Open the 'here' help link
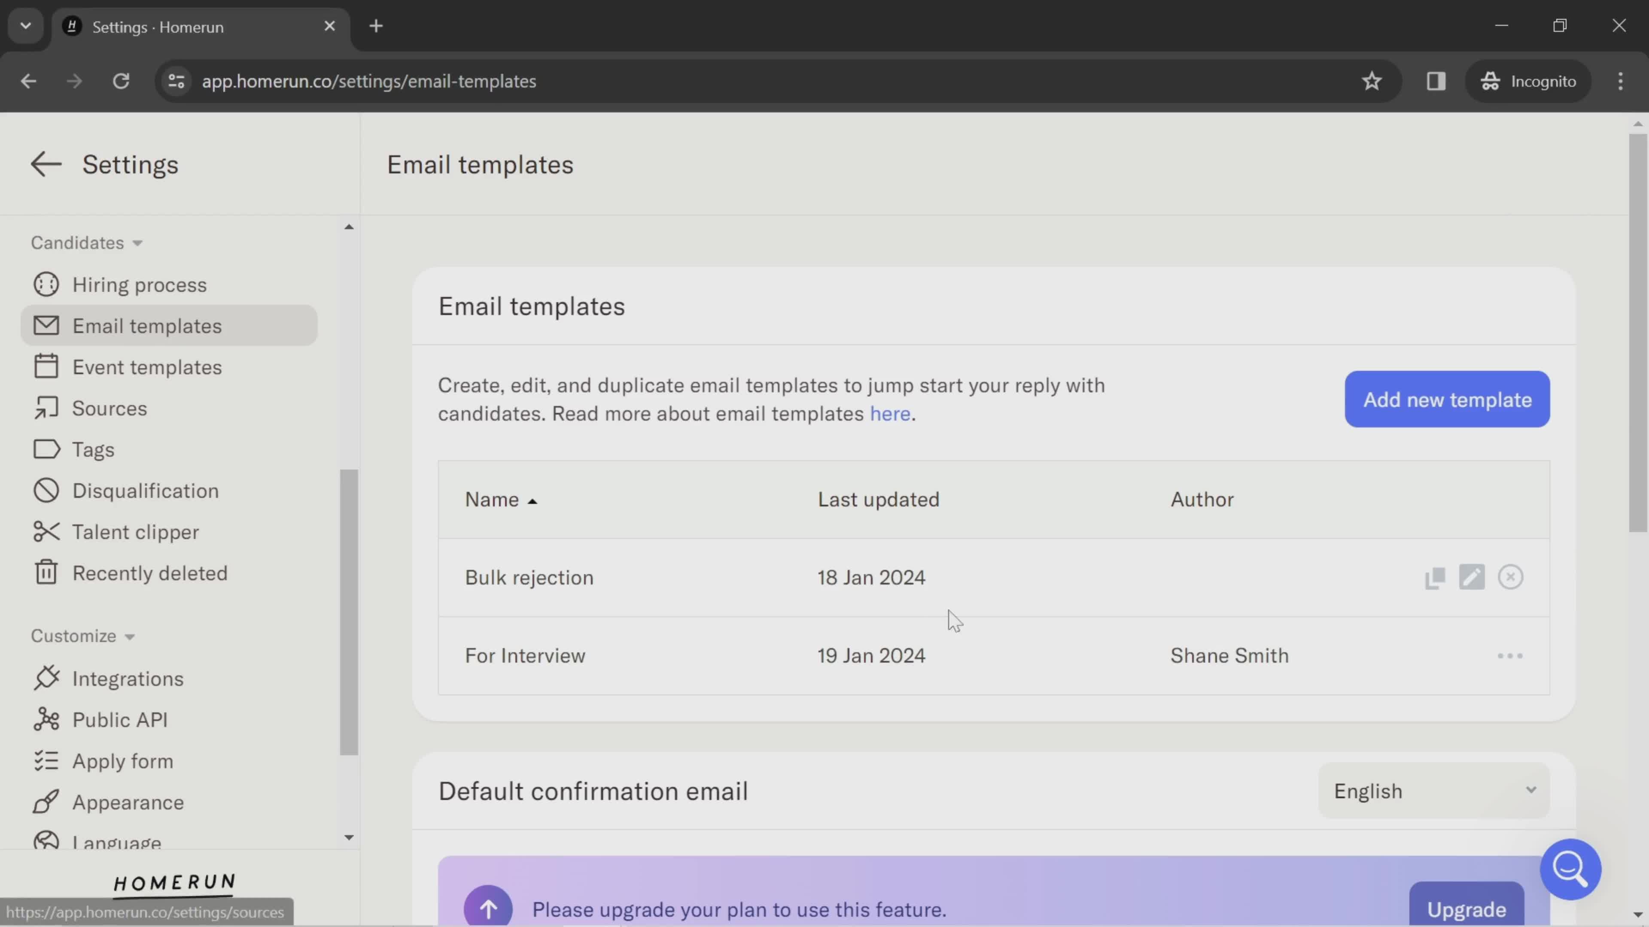The width and height of the screenshot is (1649, 927). [x=890, y=414]
